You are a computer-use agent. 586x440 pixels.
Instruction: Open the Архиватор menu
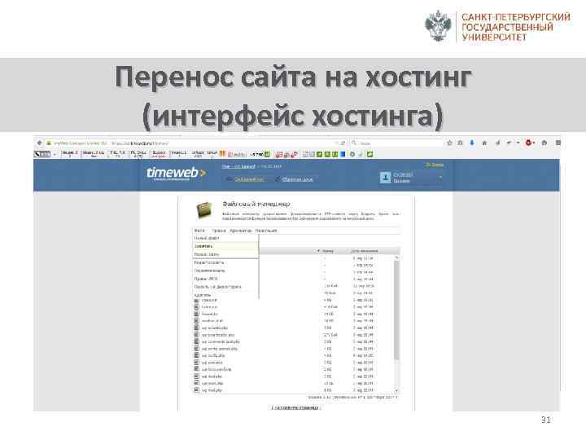pyautogui.click(x=241, y=231)
